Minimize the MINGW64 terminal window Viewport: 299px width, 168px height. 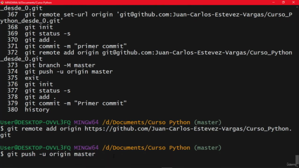coord(273,2)
